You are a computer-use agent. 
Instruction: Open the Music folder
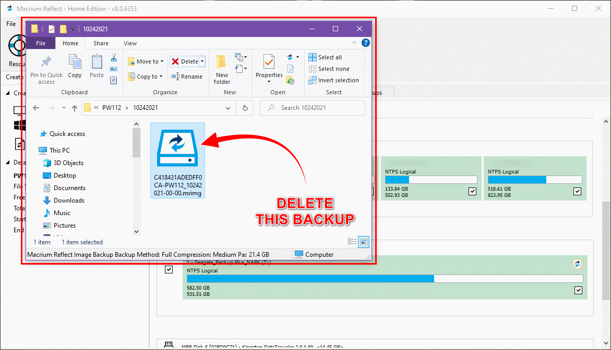click(57, 213)
